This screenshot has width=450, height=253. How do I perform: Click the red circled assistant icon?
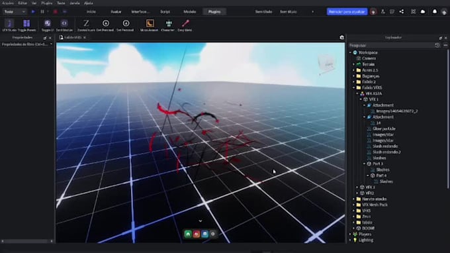(373, 12)
